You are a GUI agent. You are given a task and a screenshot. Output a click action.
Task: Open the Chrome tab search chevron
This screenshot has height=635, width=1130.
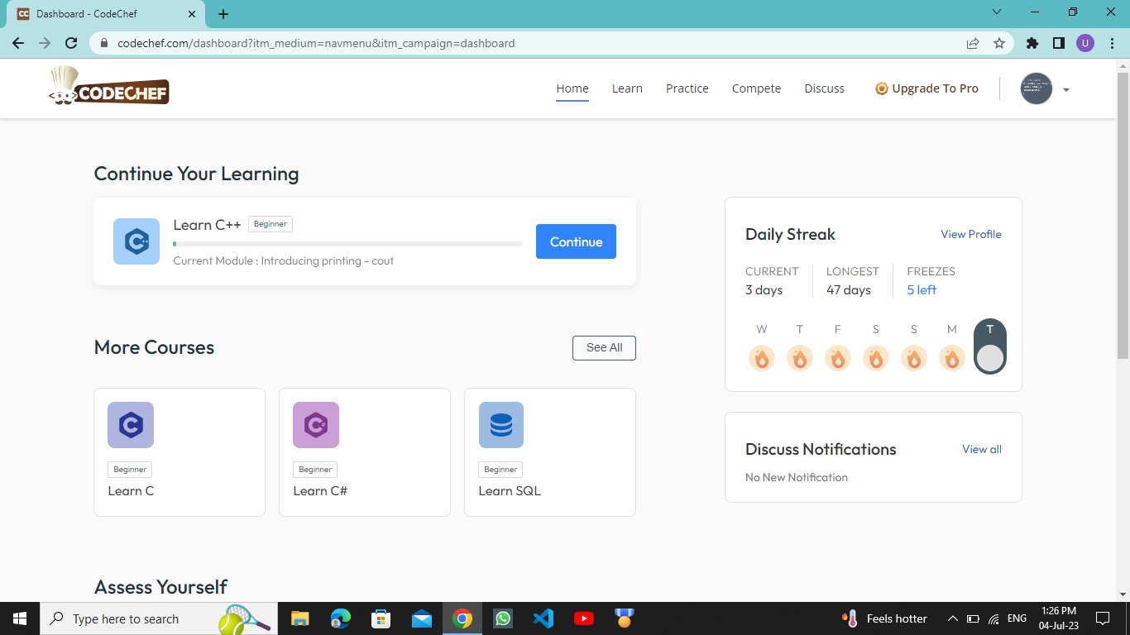click(997, 12)
